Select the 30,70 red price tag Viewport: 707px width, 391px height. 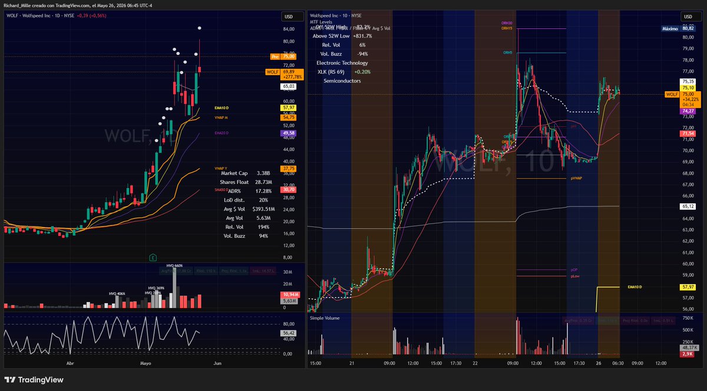tap(289, 189)
